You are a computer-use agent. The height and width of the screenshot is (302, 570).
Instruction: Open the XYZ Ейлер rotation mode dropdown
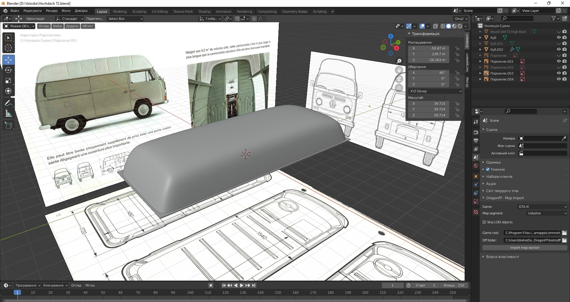pyautogui.click(x=435, y=91)
